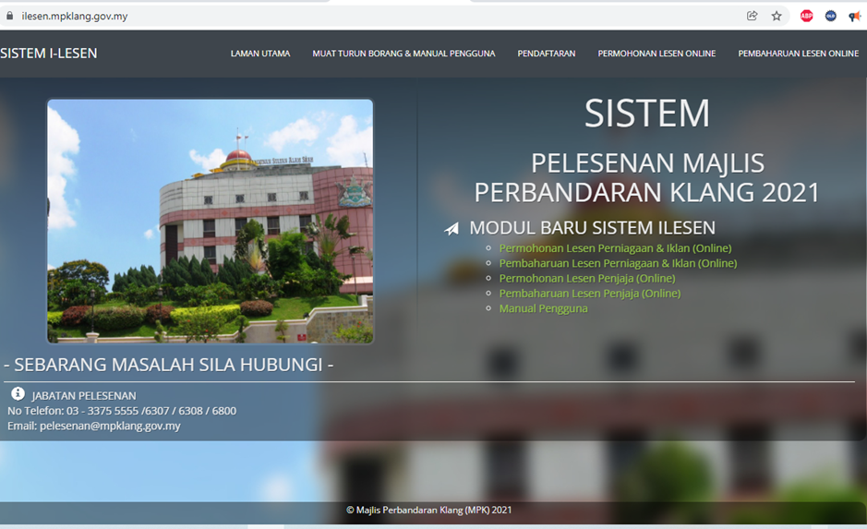867x529 pixels.
Task: Click the lock icon beside the URL
Action: (9, 16)
